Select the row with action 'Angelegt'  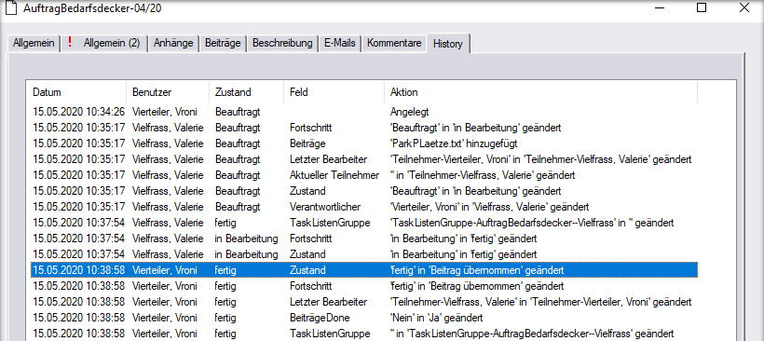point(364,112)
